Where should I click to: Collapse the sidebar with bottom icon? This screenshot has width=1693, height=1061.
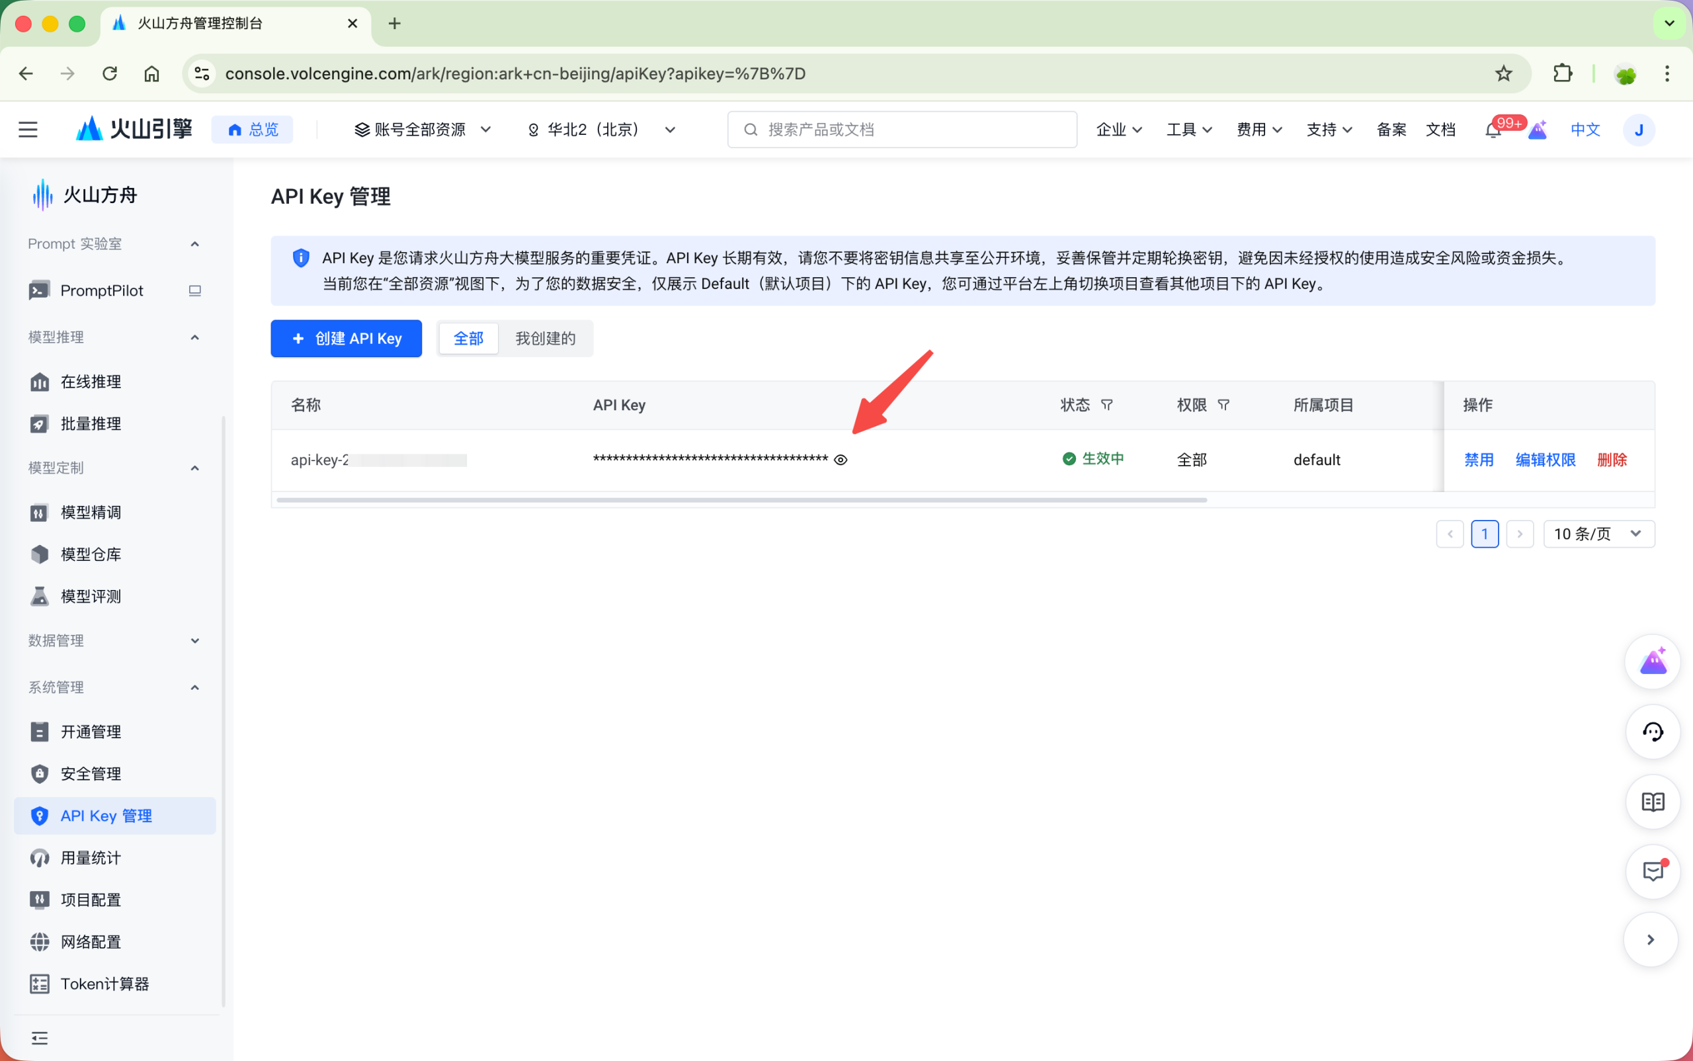pyautogui.click(x=40, y=1038)
